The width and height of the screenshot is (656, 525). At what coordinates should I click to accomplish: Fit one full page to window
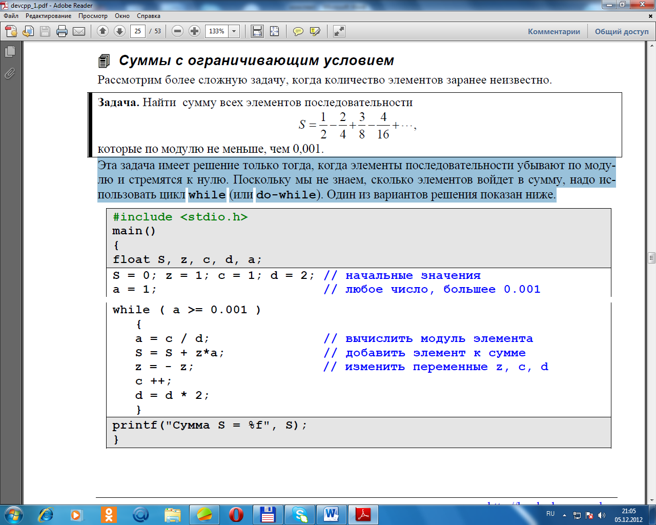point(274,31)
